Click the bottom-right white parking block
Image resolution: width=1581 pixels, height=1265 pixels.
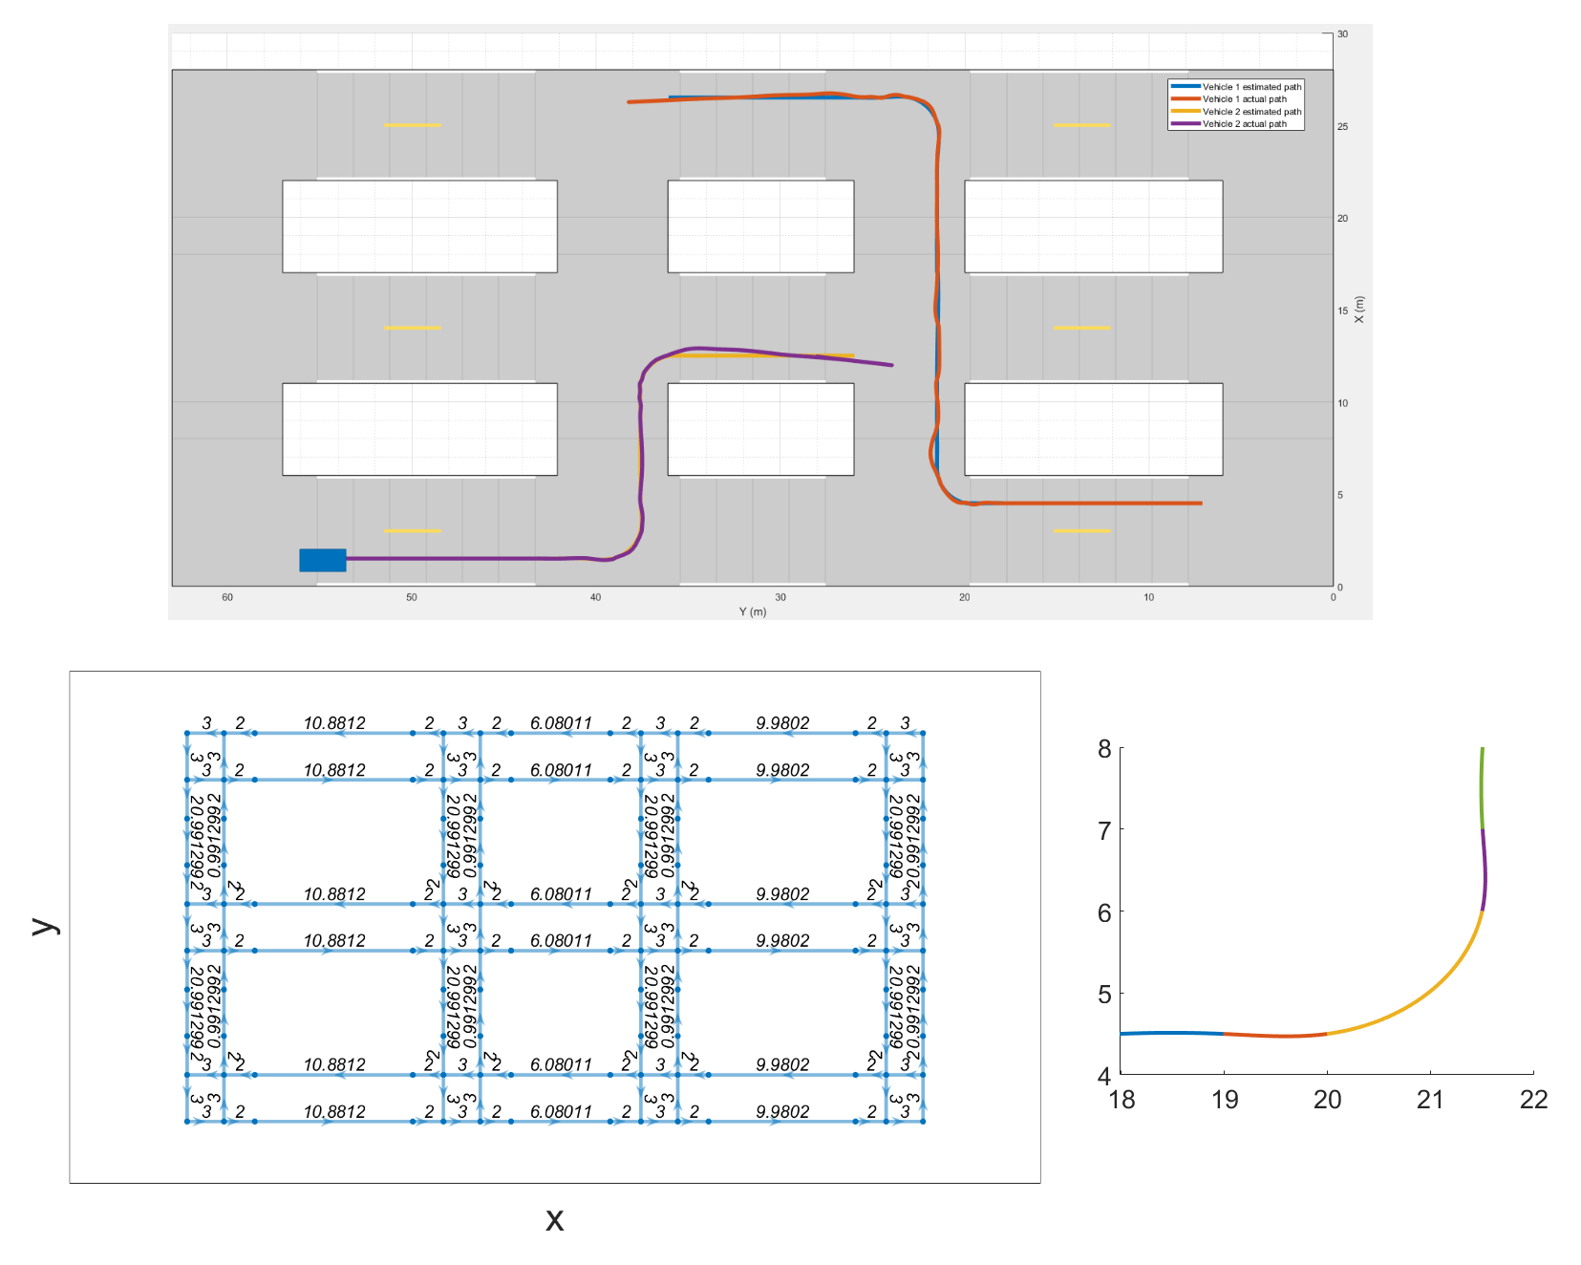click(1094, 429)
